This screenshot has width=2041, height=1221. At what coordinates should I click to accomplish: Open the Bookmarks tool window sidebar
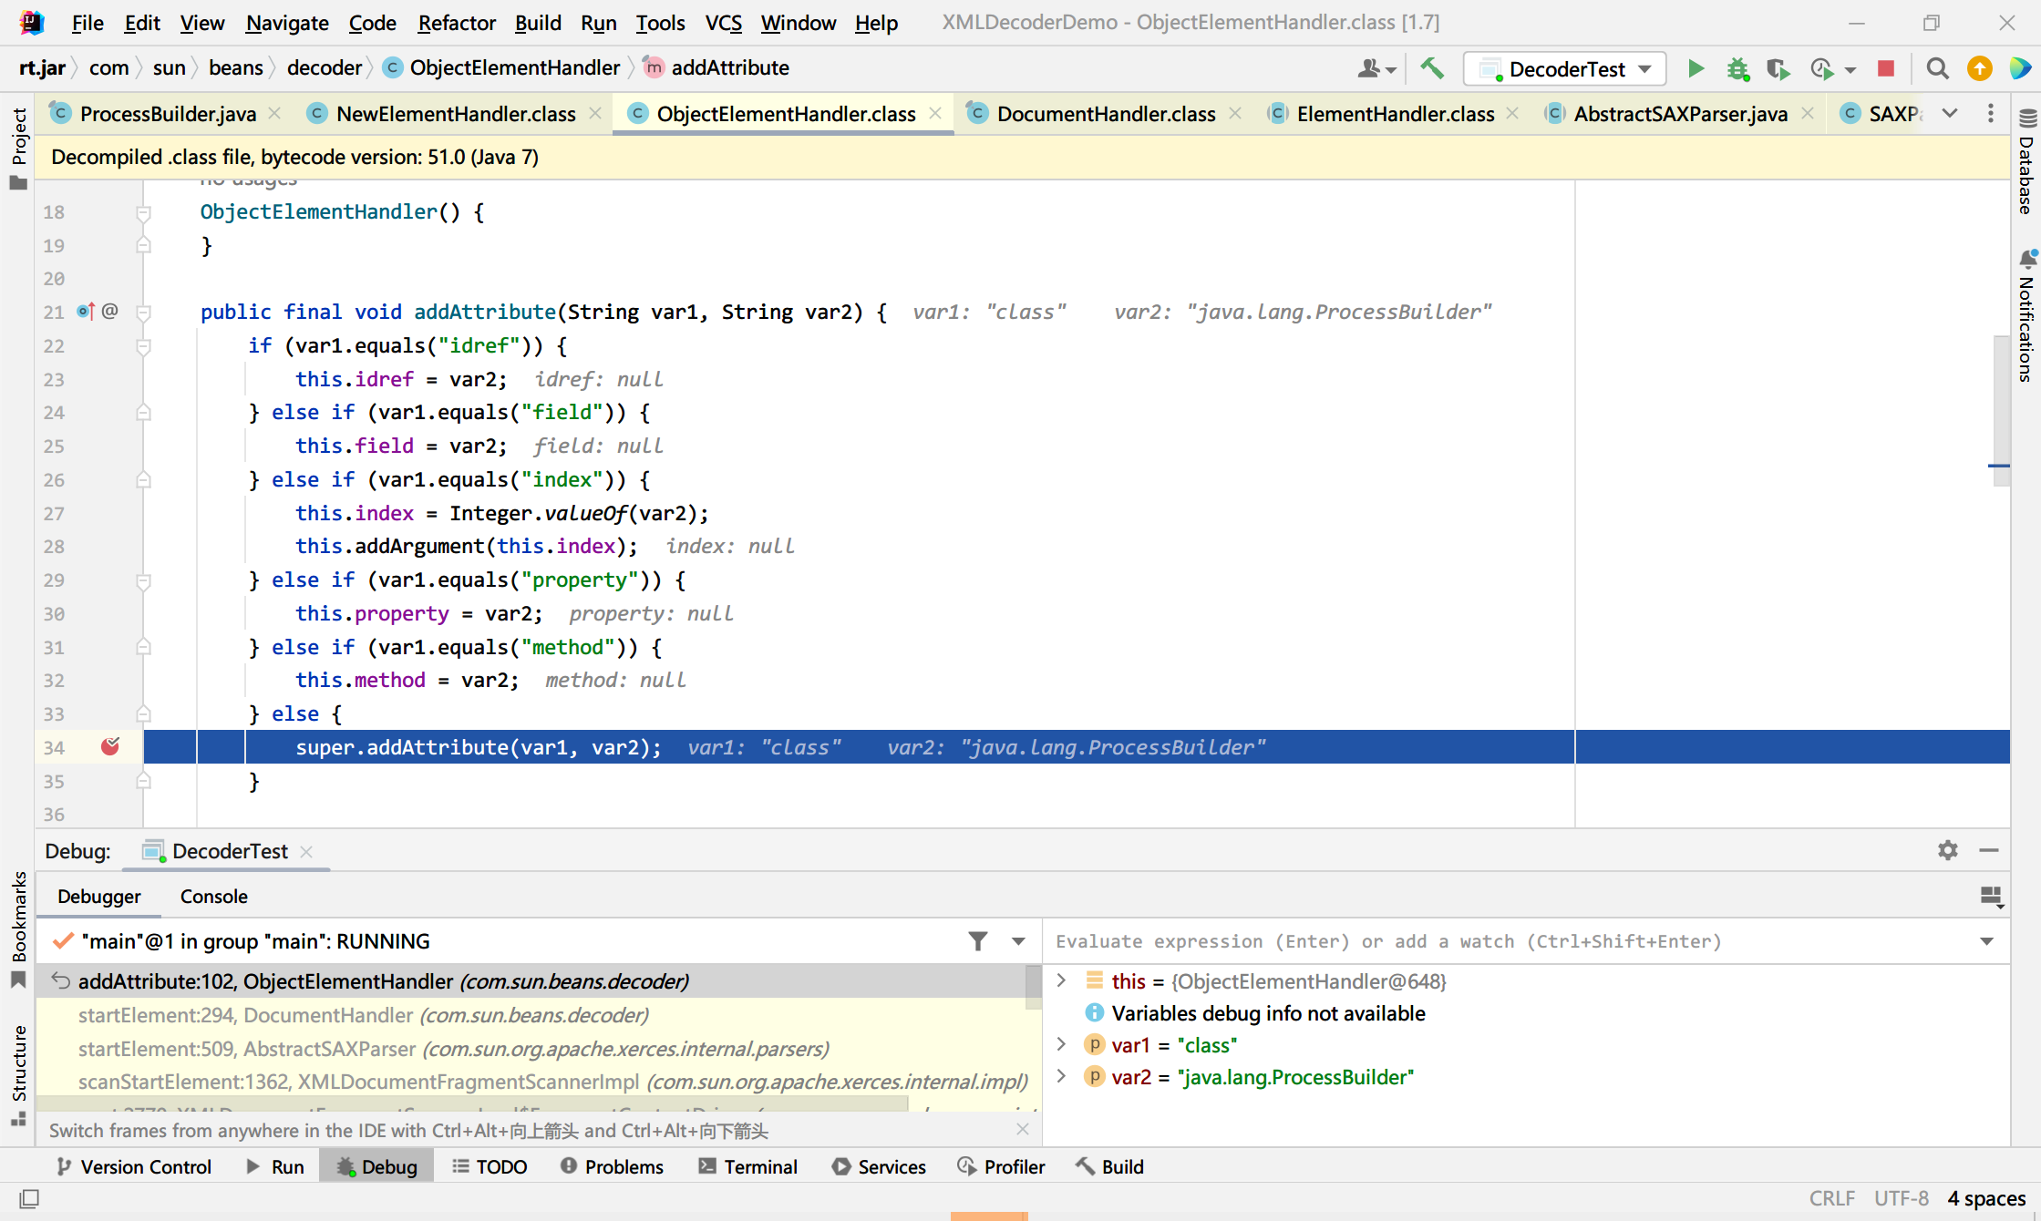tap(18, 929)
